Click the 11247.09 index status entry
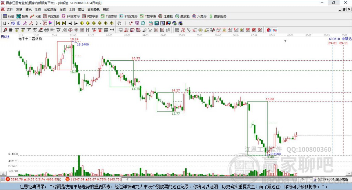 (x=93, y=179)
